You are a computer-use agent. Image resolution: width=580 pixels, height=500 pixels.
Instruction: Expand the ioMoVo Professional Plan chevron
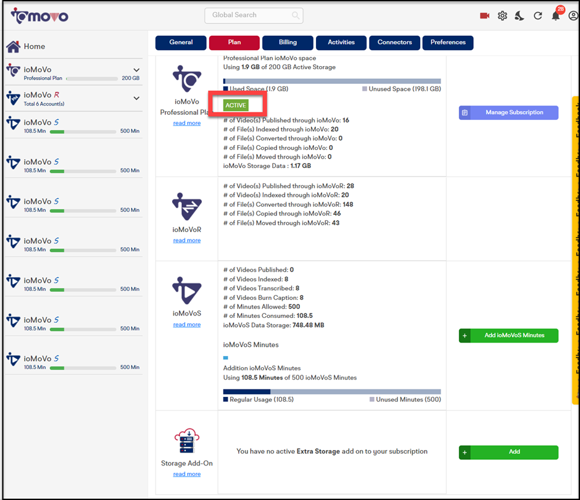136,70
